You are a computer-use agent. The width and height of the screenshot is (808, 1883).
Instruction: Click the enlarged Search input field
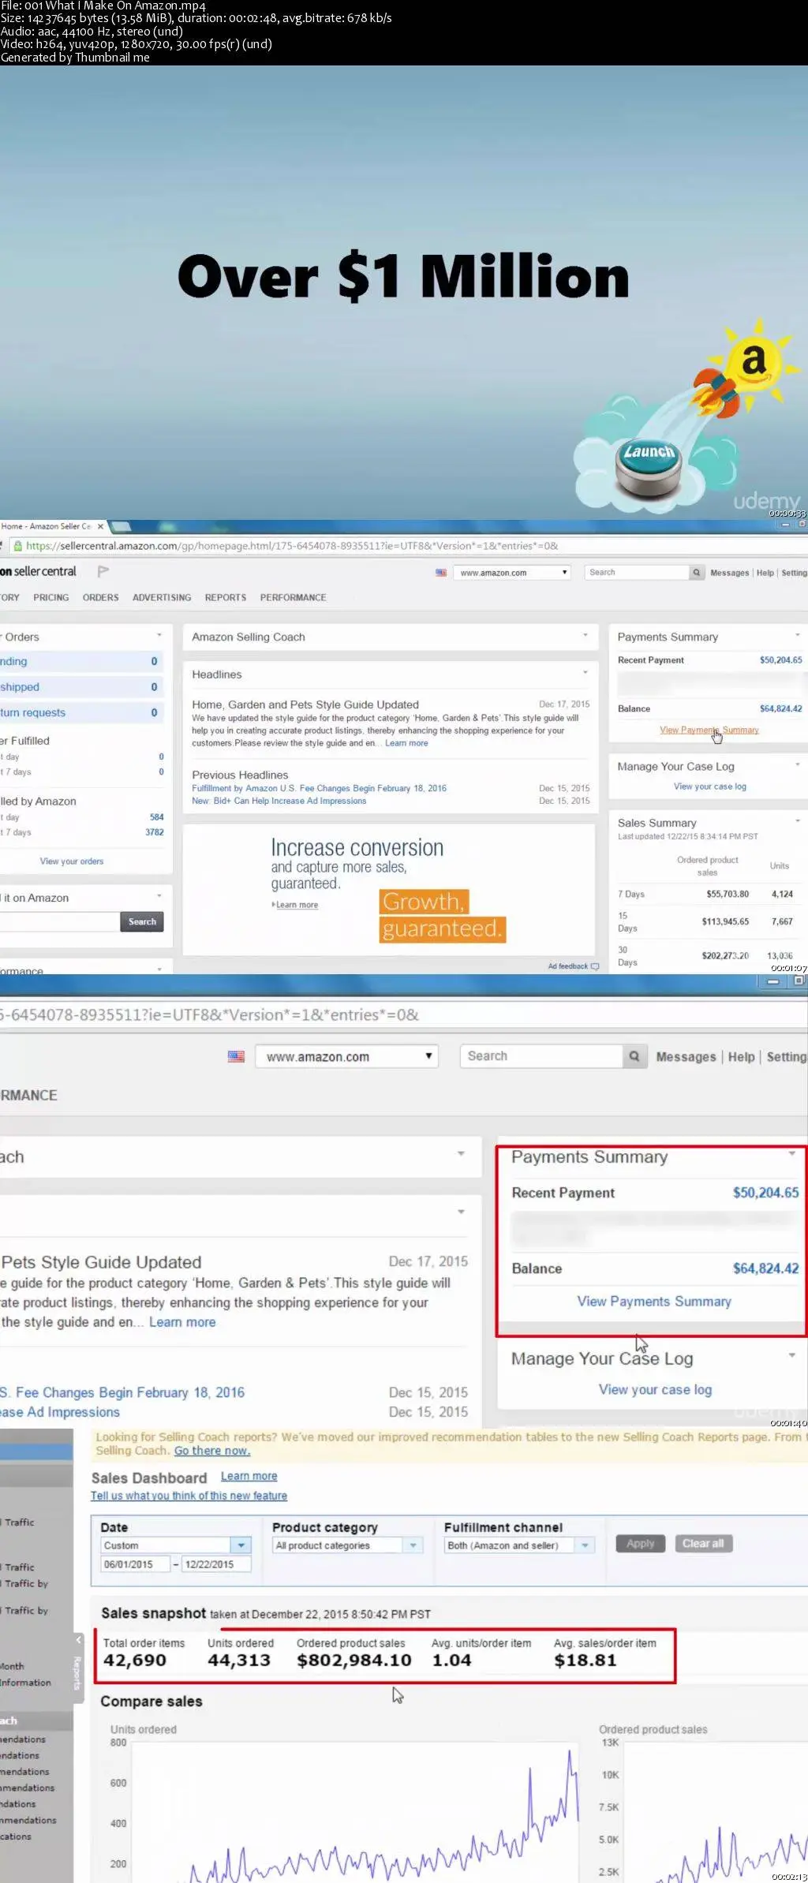(542, 1056)
